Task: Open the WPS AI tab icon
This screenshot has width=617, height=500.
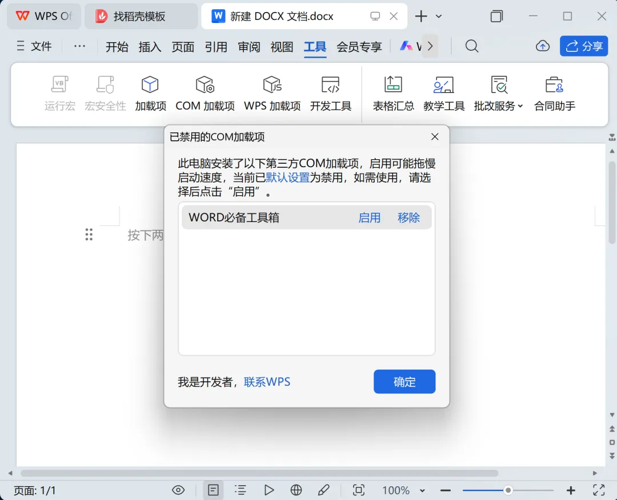Action: pos(406,46)
